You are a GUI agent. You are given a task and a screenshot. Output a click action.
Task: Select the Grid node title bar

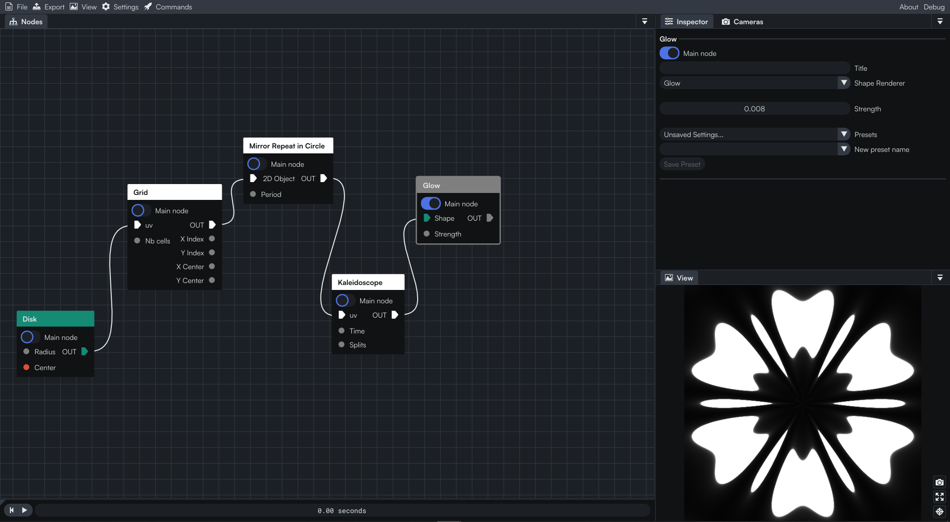tap(175, 192)
